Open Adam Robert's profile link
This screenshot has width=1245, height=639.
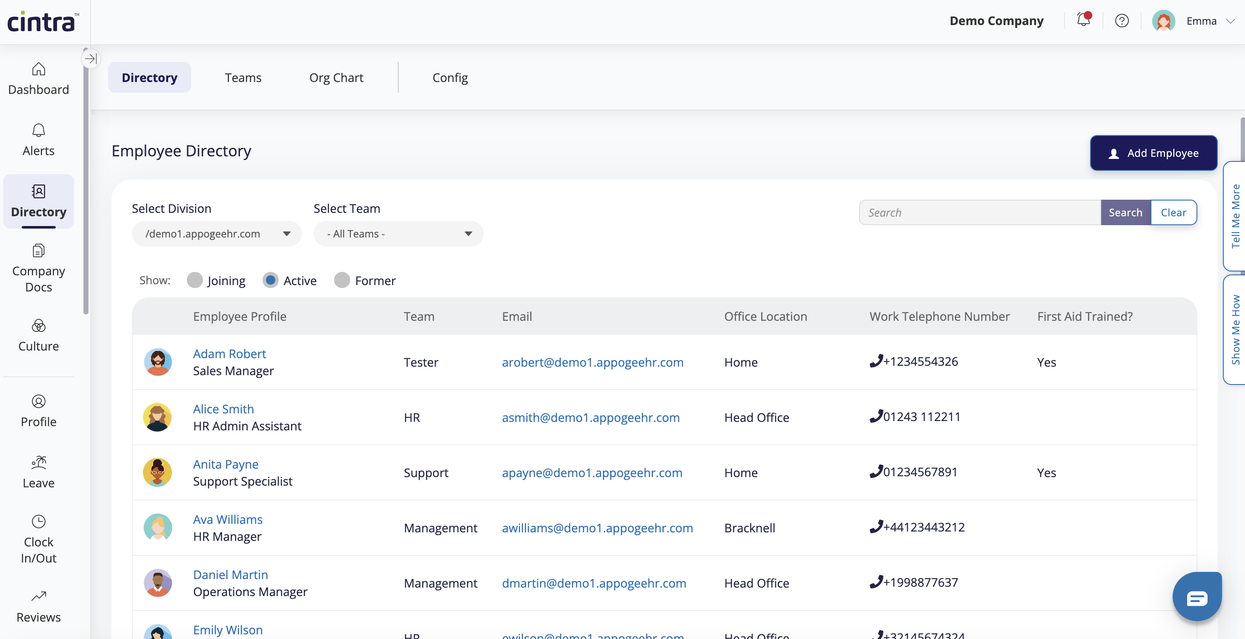(229, 354)
